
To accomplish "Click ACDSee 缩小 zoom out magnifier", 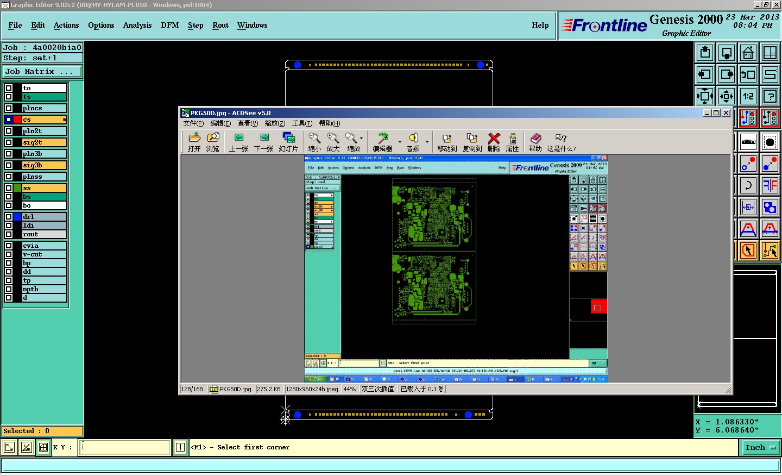I will [314, 142].
